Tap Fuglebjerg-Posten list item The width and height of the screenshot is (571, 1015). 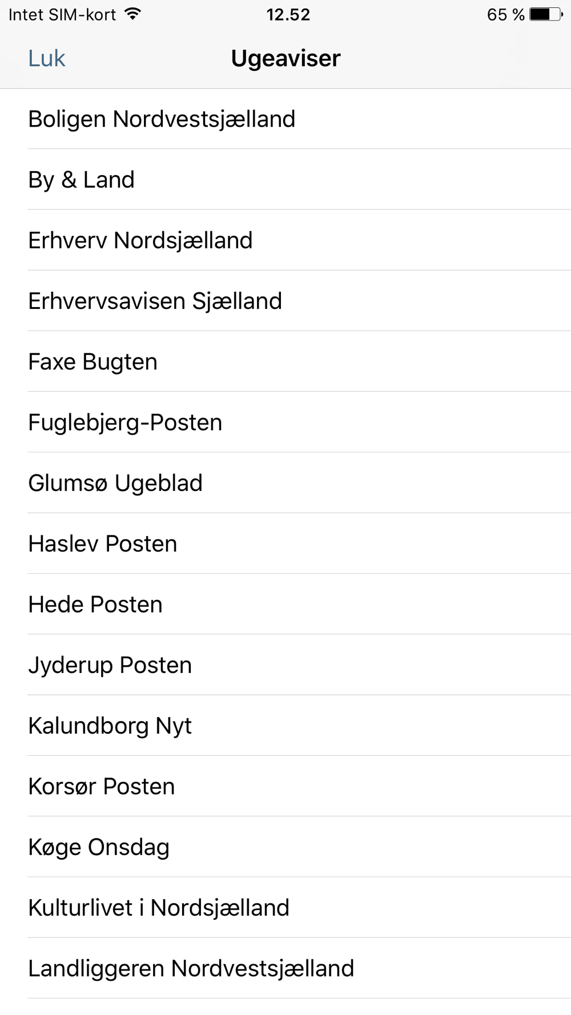126,422
